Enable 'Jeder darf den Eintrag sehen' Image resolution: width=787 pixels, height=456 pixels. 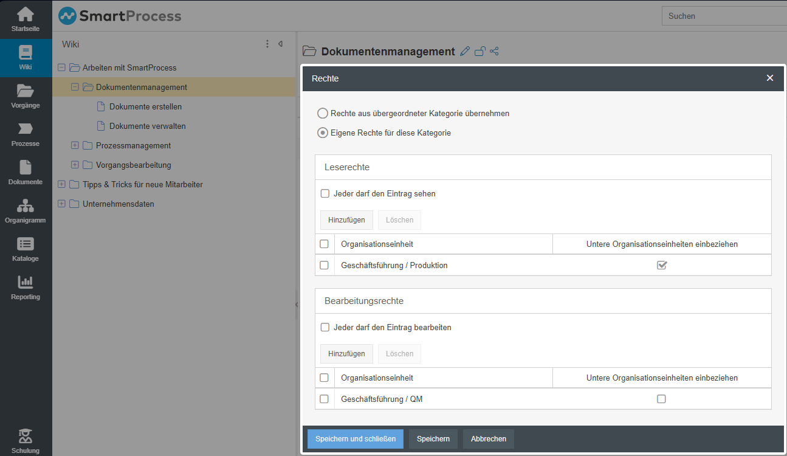point(325,194)
